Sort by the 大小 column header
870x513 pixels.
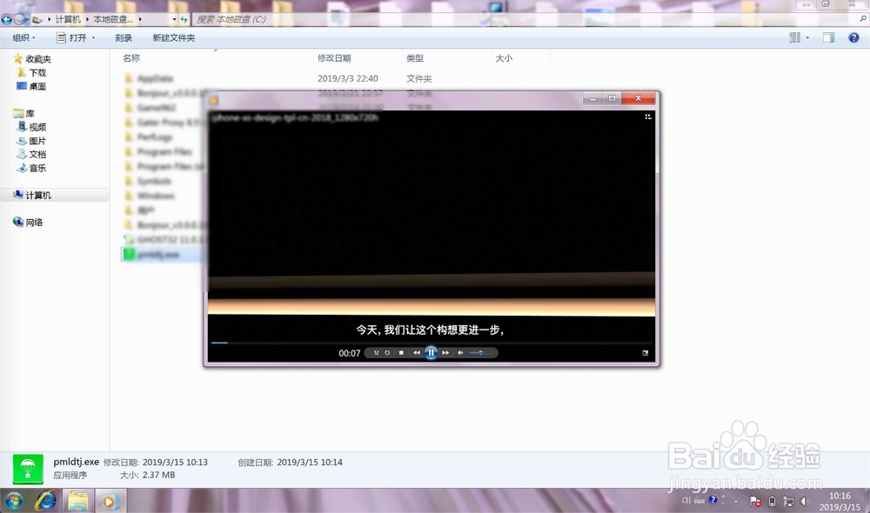pyautogui.click(x=503, y=57)
